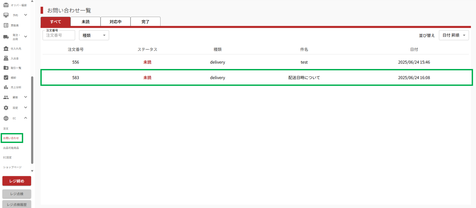This screenshot has width=476, height=208.
Task: Select the 完了 tab
Action: point(145,22)
